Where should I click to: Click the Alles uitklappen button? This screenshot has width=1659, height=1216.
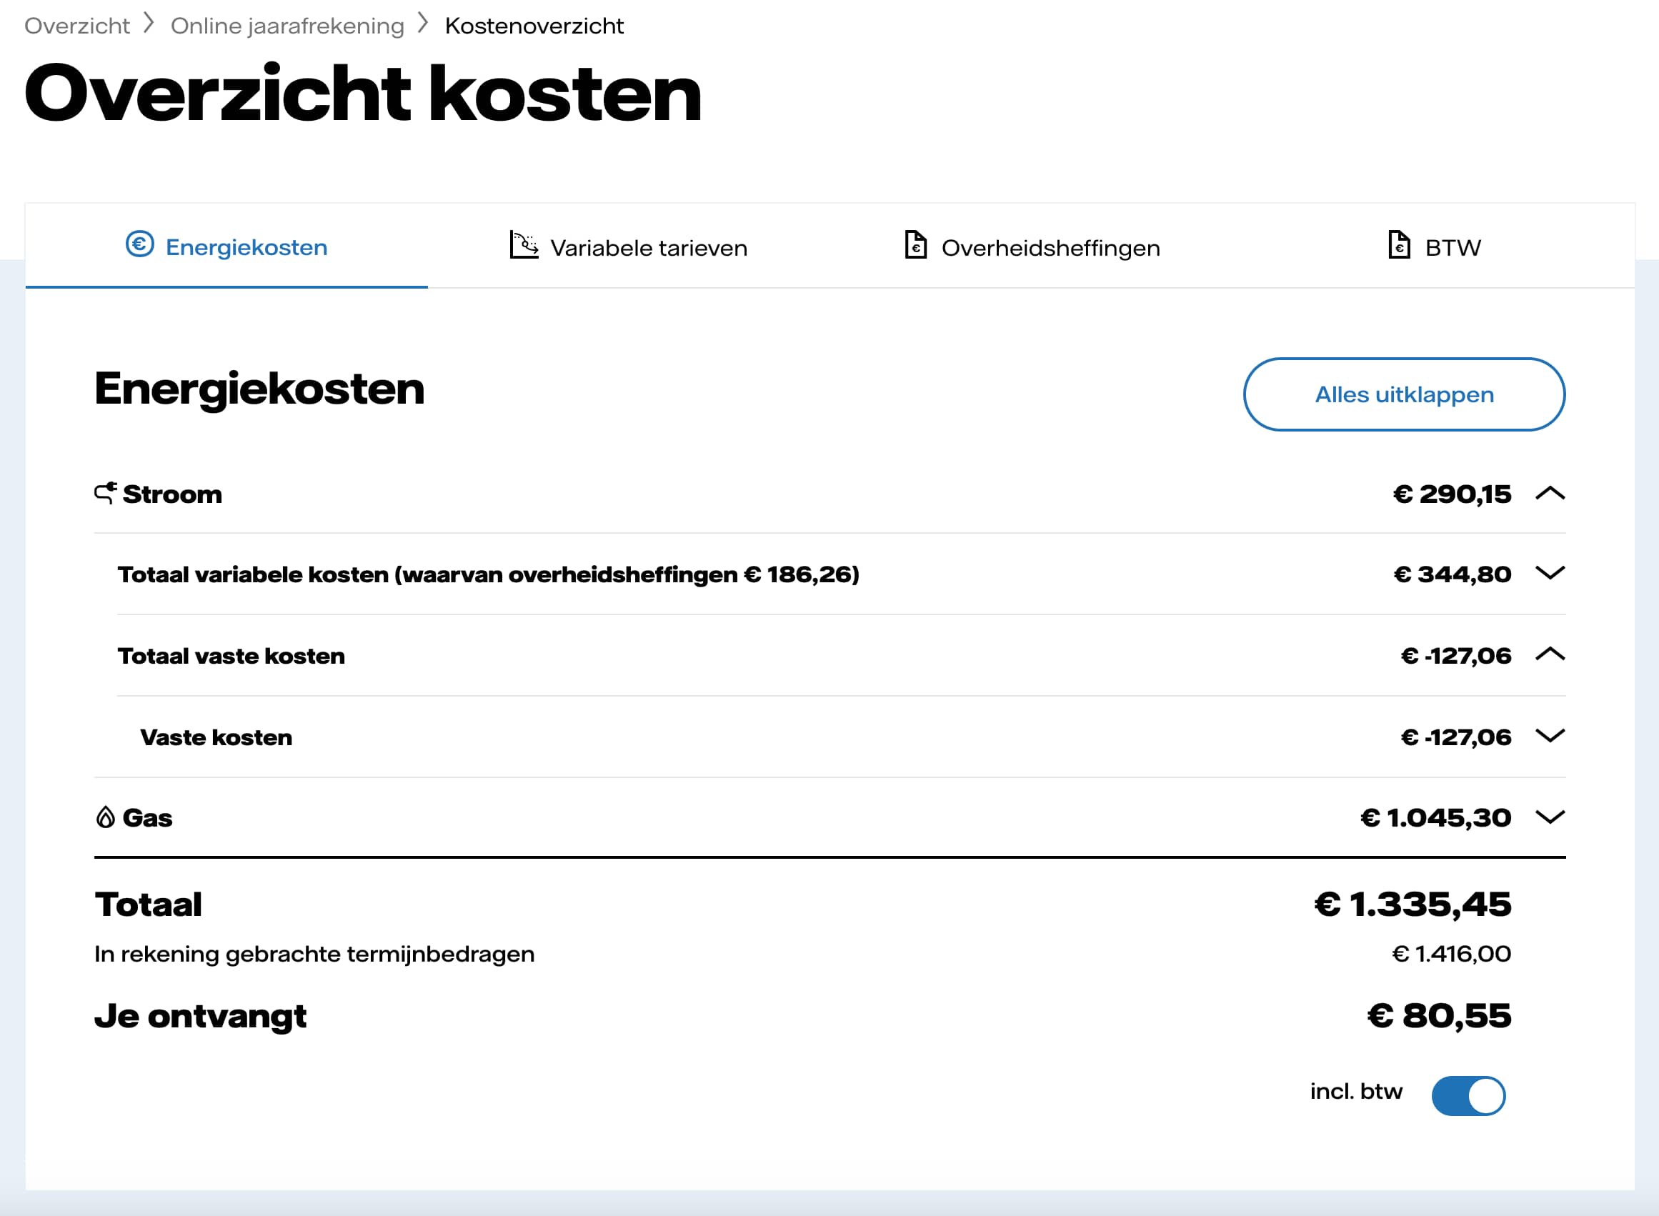(x=1404, y=394)
